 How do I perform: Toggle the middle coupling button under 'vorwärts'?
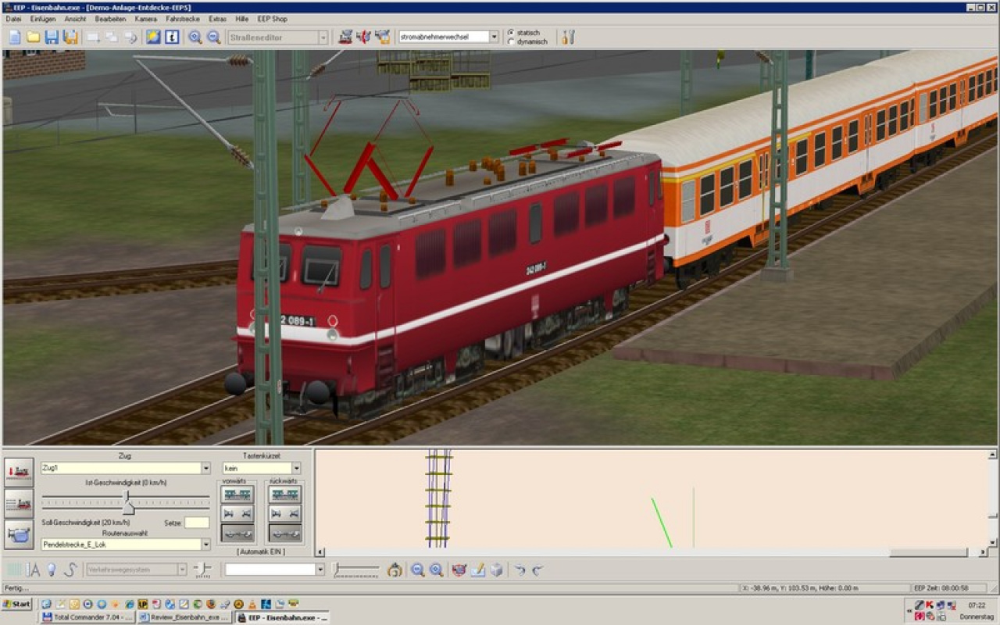point(237,513)
